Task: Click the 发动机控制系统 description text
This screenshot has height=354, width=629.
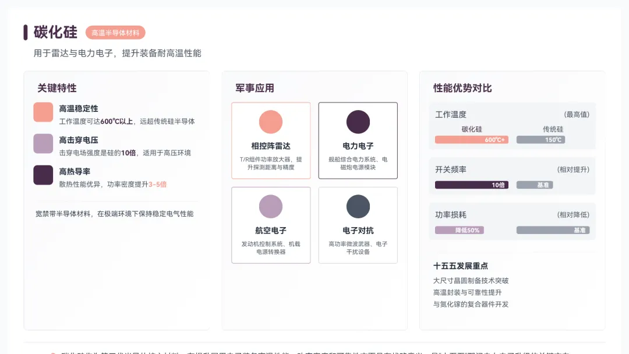Action: click(x=271, y=248)
